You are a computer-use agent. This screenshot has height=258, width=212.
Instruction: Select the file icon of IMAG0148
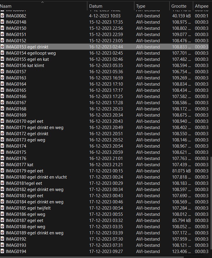[2, 22]
